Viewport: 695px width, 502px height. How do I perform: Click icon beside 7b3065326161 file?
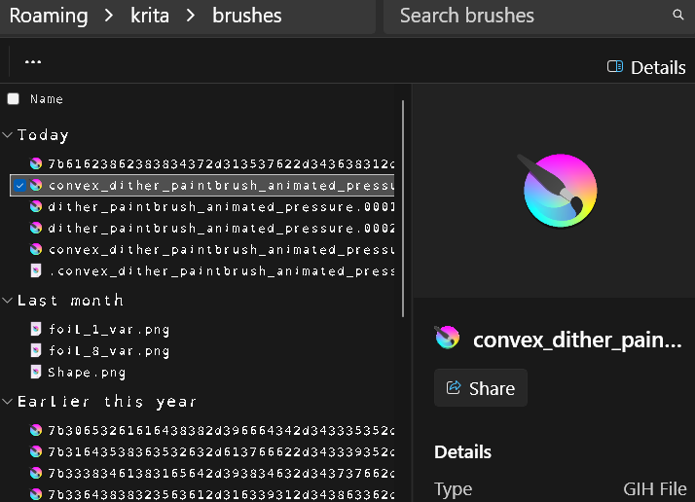tap(36, 430)
